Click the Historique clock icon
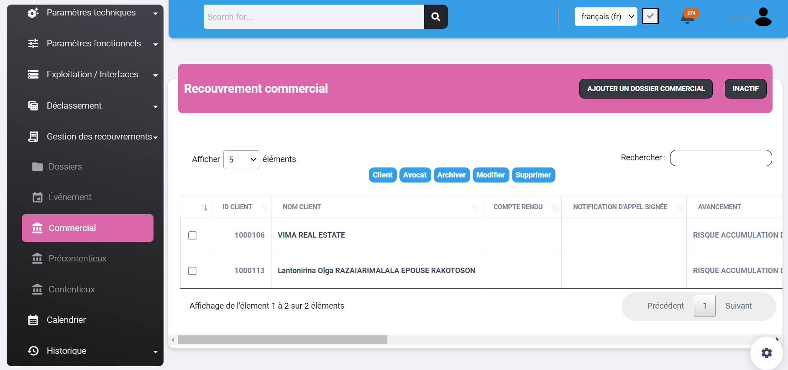The height and width of the screenshot is (370, 788). [x=33, y=351]
